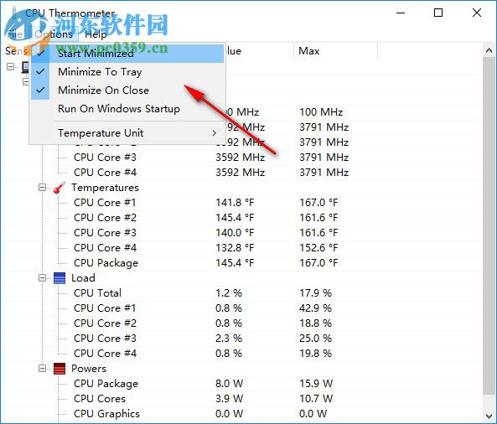Screen dimensions: 497x424
Task: Maximize the CPU Thermometer window
Action: [438, 13]
